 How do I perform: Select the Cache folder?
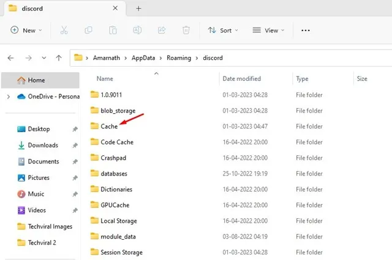tap(109, 126)
